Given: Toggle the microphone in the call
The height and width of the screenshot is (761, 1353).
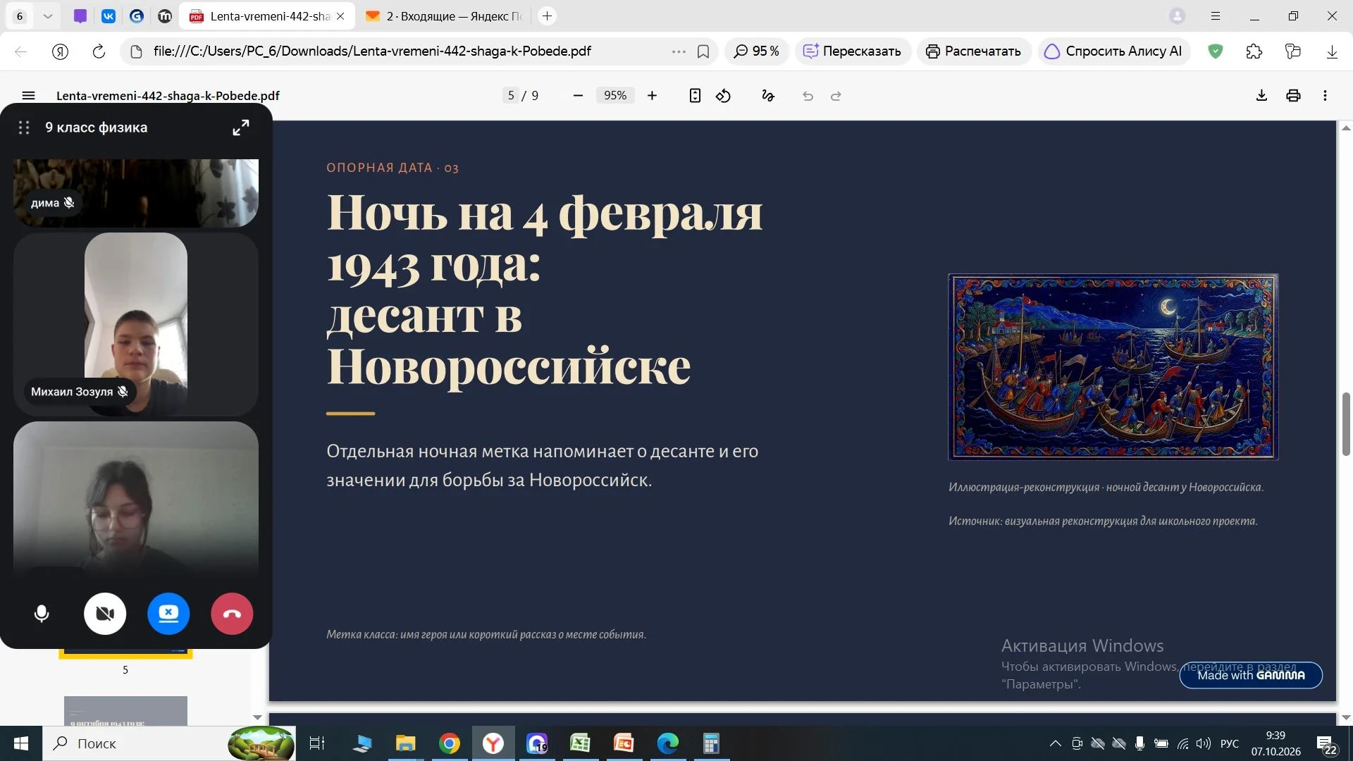Looking at the screenshot, I should 42,614.
